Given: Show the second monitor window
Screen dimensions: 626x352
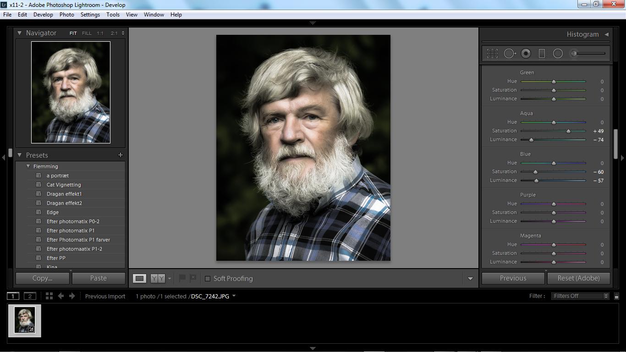Looking at the screenshot, I should (x=30, y=296).
